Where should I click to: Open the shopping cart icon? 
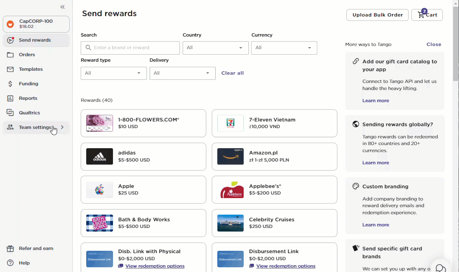(x=421, y=15)
